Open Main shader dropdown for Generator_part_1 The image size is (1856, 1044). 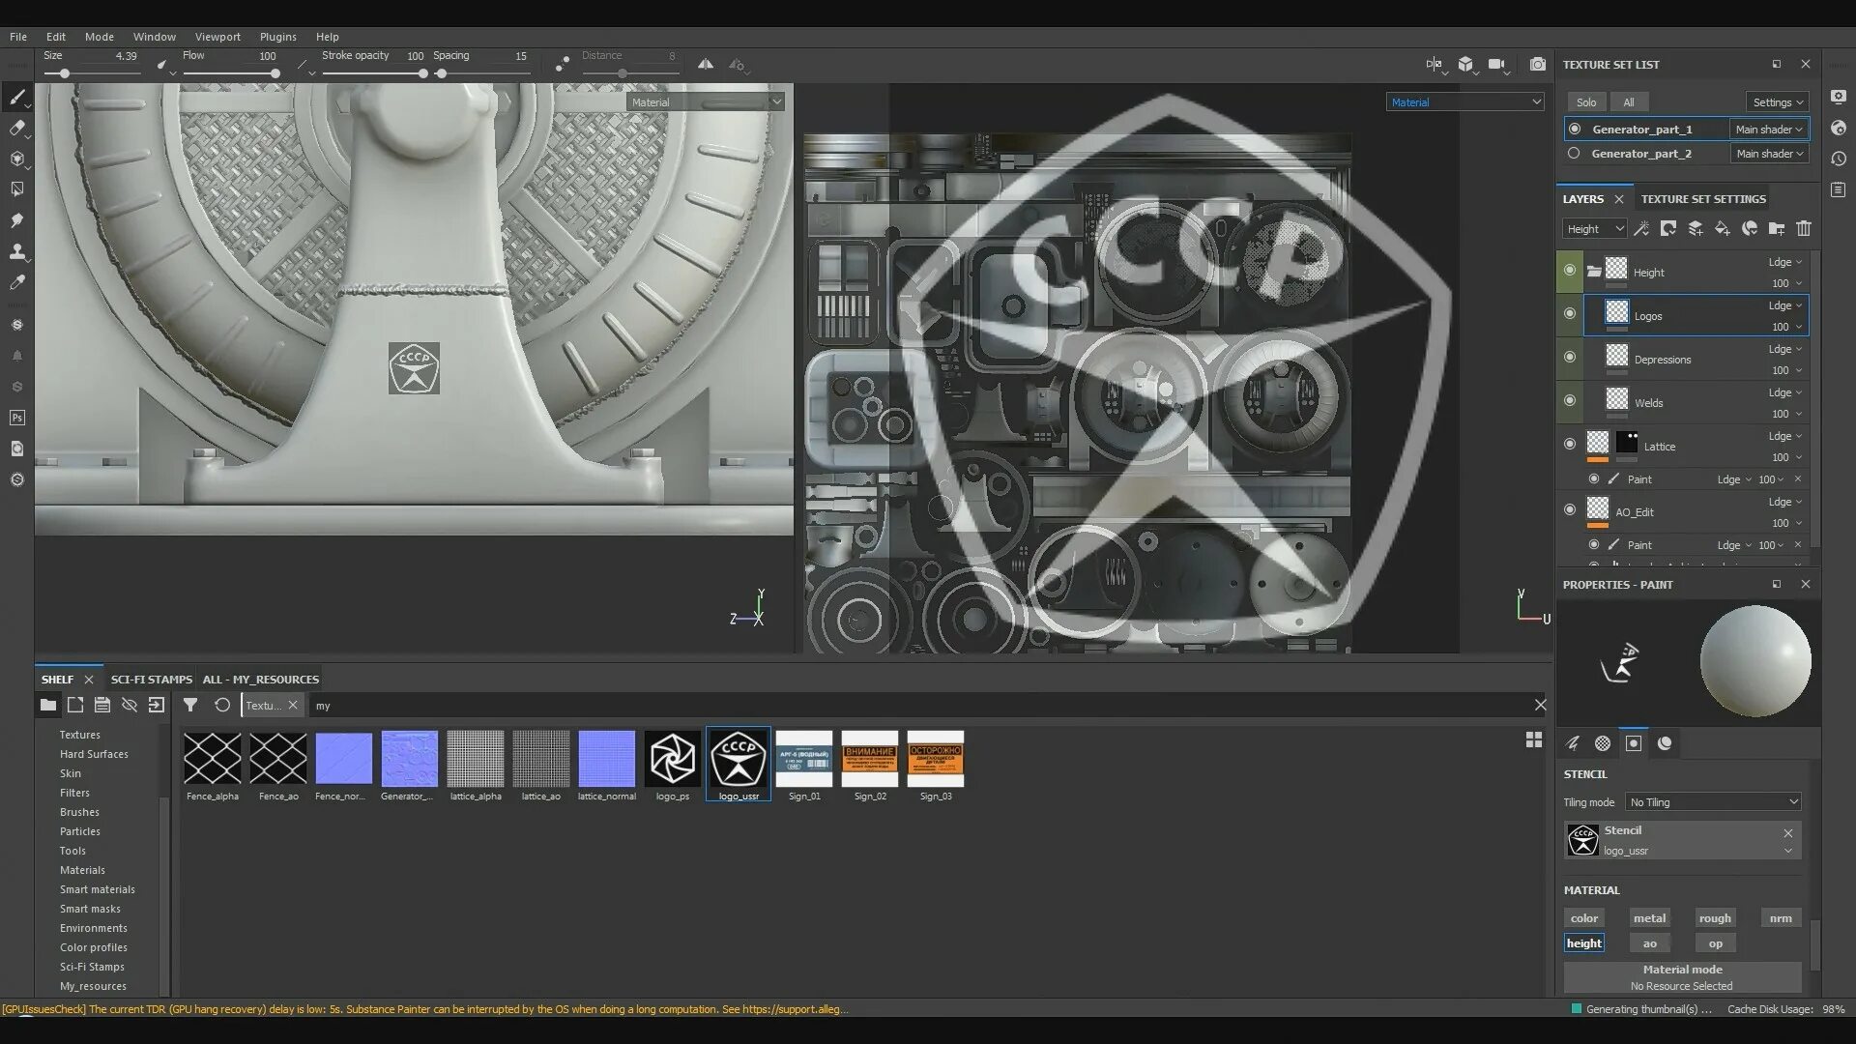pyautogui.click(x=1769, y=130)
